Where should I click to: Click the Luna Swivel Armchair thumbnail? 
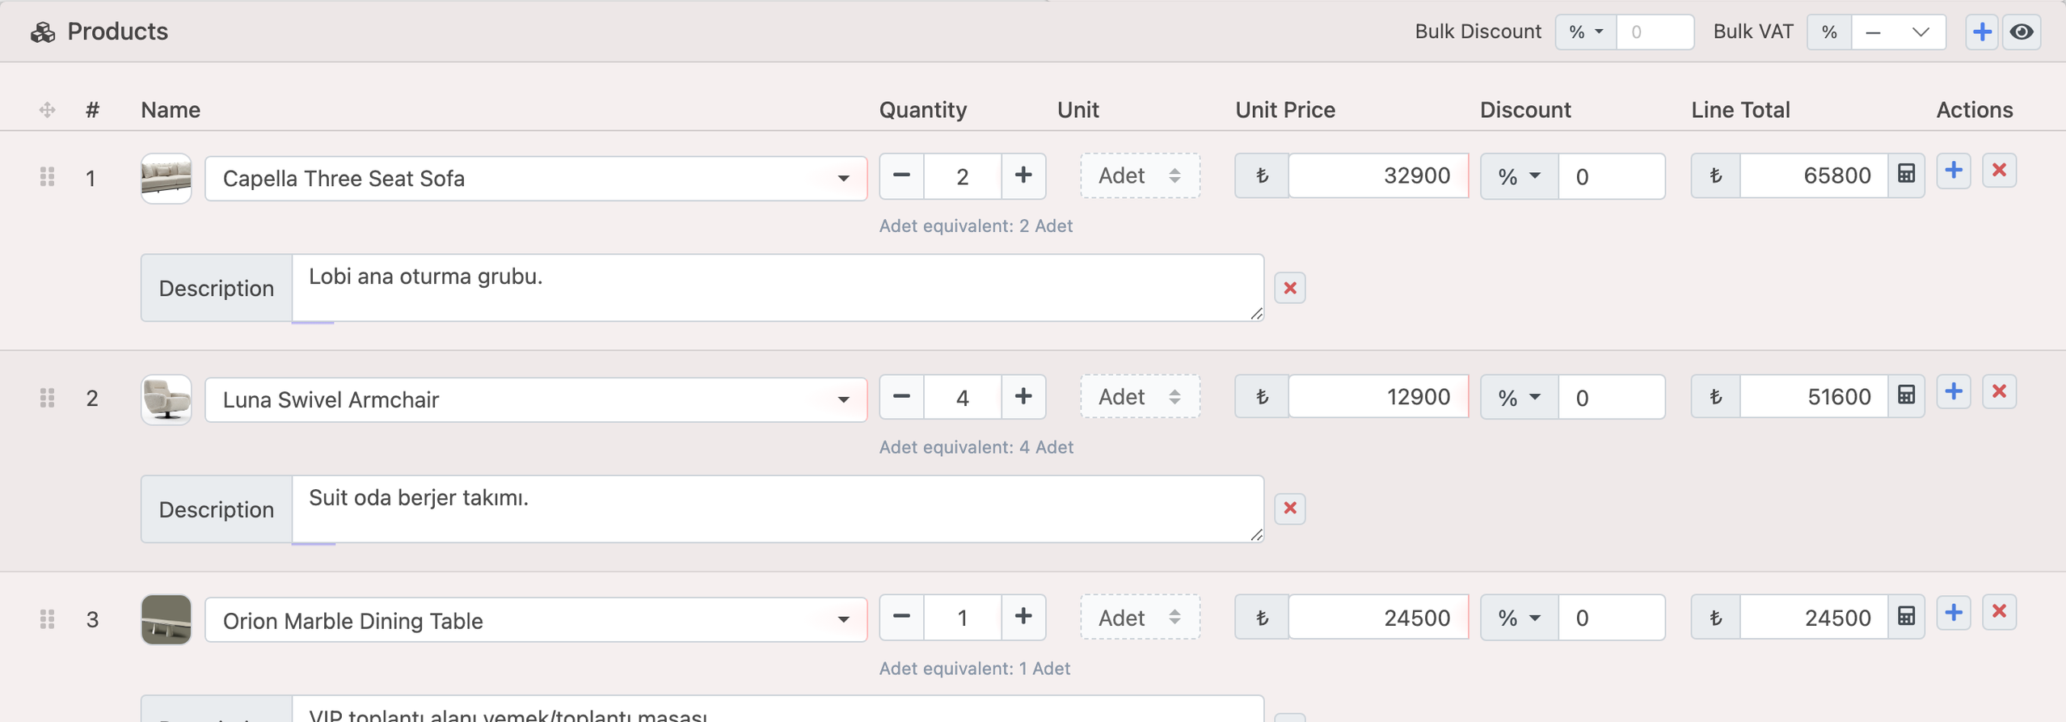point(167,399)
